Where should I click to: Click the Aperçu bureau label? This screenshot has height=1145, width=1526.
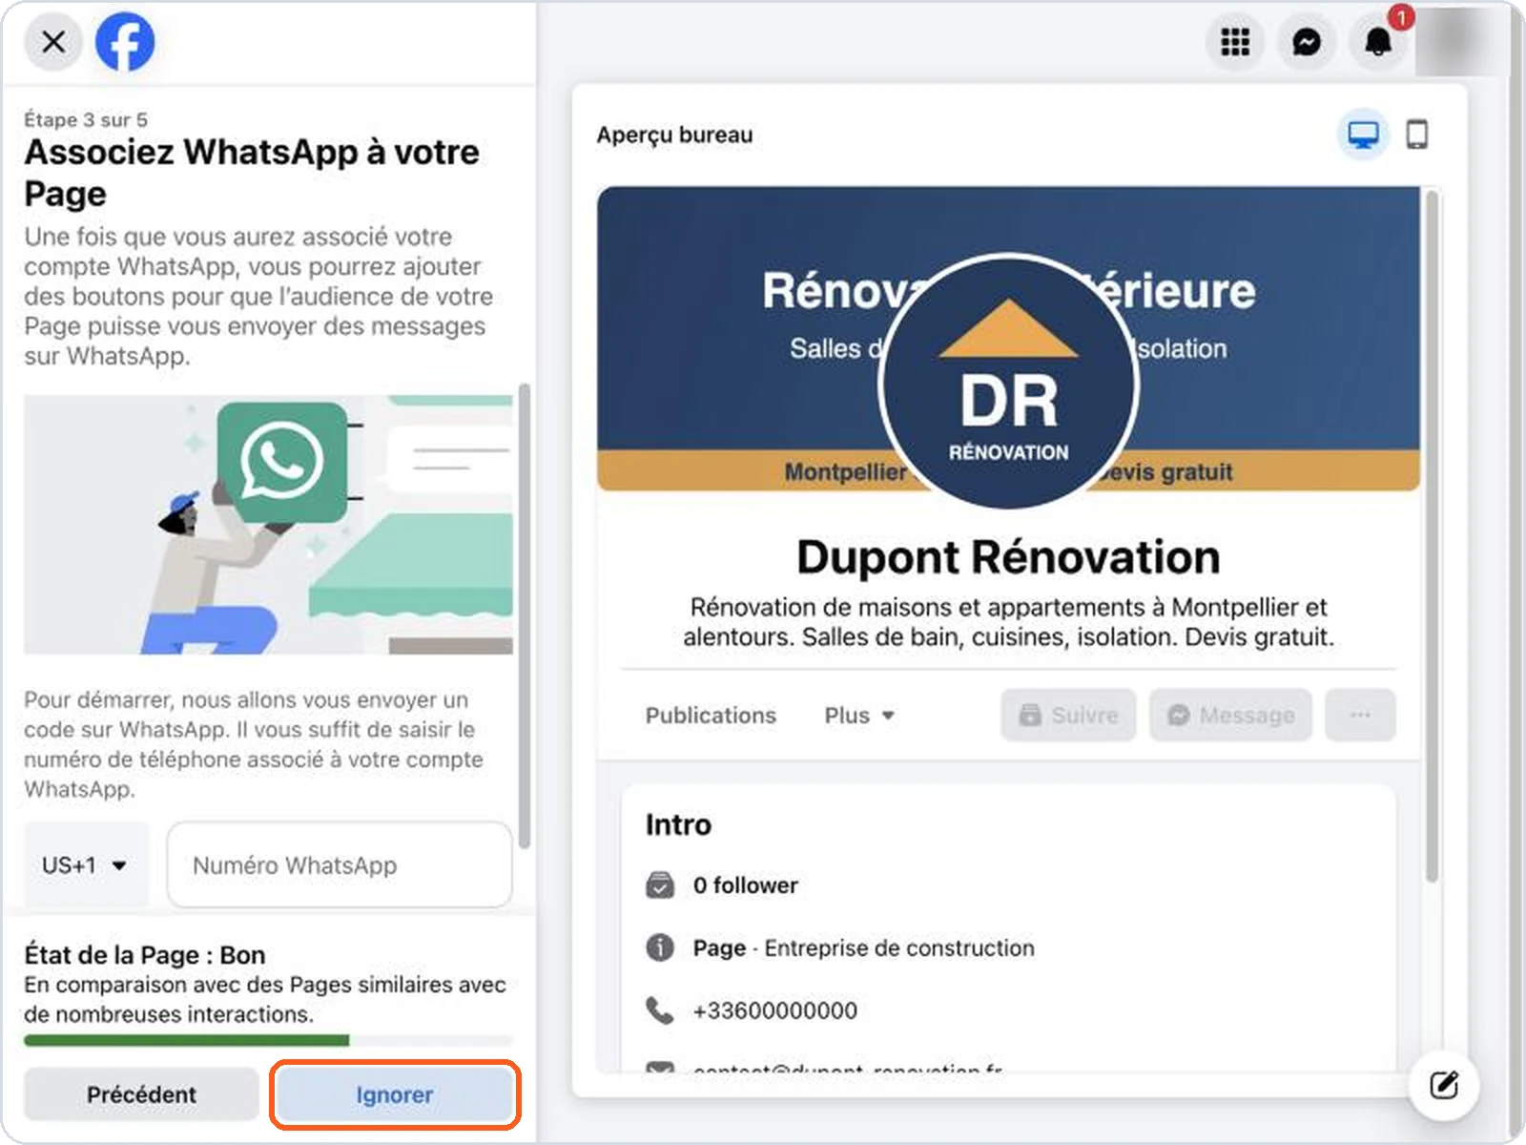coord(674,135)
